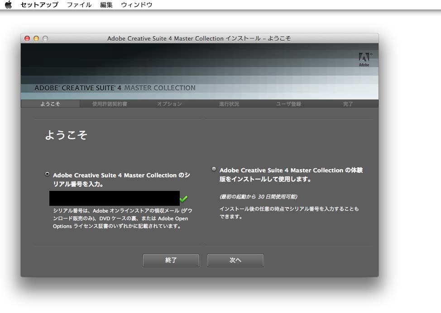Click the Adobe logo in the installer header
The image size is (441, 313).
[365, 58]
